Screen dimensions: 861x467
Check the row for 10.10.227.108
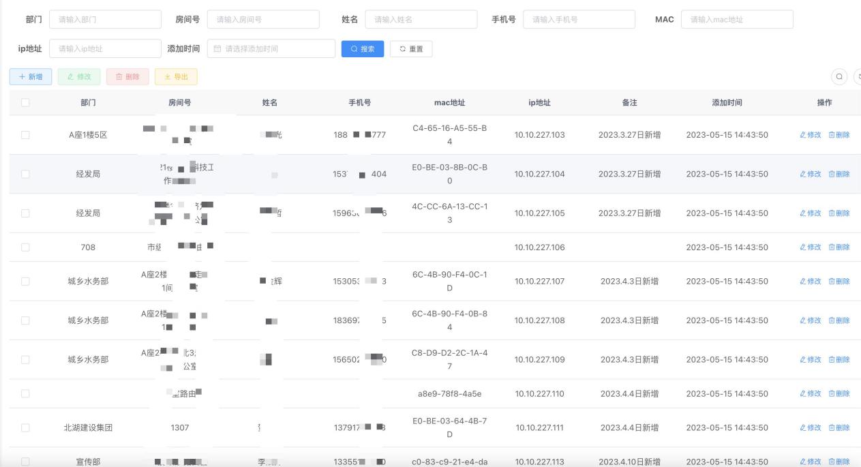click(25, 320)
